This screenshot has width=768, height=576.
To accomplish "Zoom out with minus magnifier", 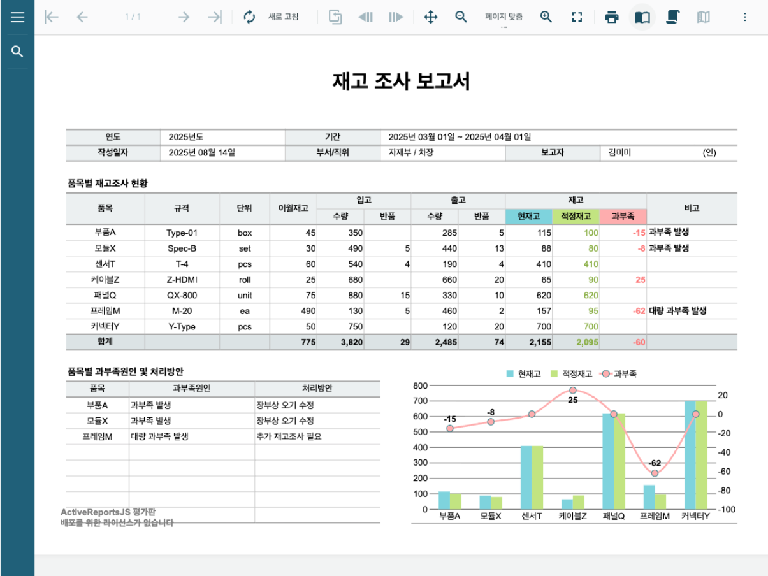I will point(461,17).
